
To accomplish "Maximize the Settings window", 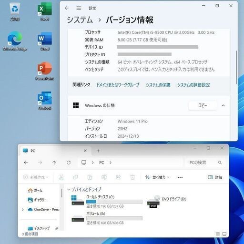I will pyautogui.click(x=217, y=6).
